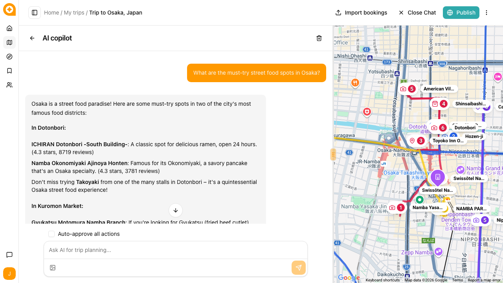
Task: Click the AI copilot panel title
Action: (x=57, y=38)
